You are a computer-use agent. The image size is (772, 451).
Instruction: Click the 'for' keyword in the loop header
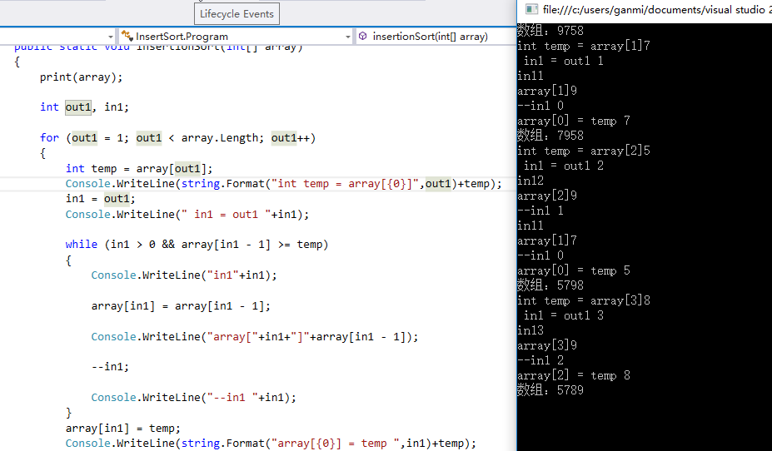click(49, 137)
